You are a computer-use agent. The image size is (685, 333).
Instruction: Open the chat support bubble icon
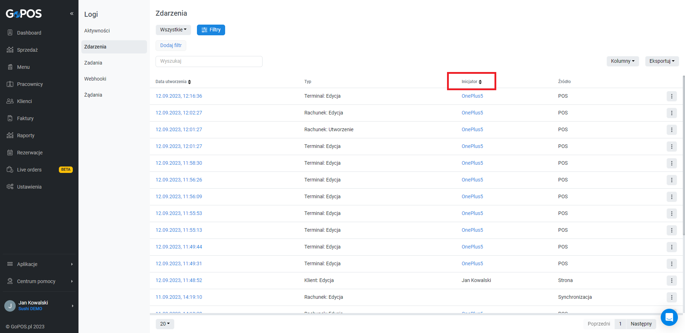(669, 317)
